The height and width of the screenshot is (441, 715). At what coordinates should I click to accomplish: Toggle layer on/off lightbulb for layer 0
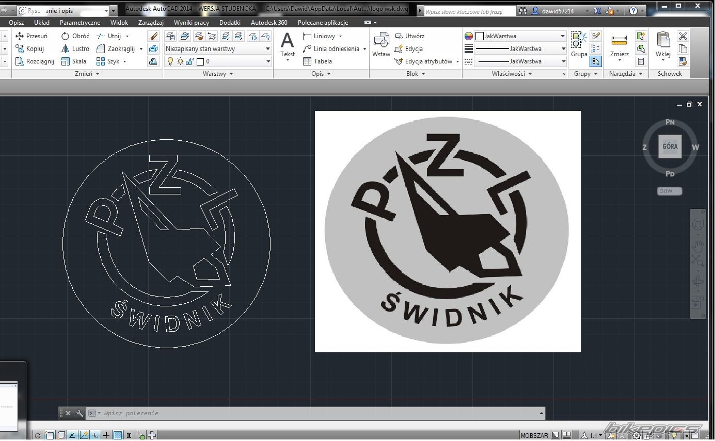tap(170, 61)
